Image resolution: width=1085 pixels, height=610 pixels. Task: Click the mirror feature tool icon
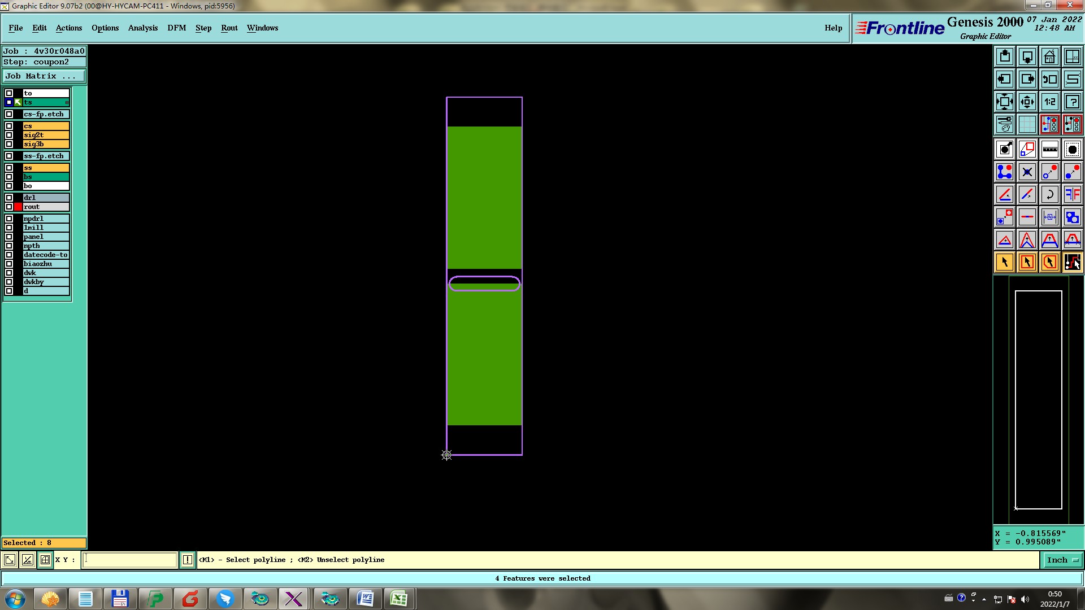[x=1072, y=194]
